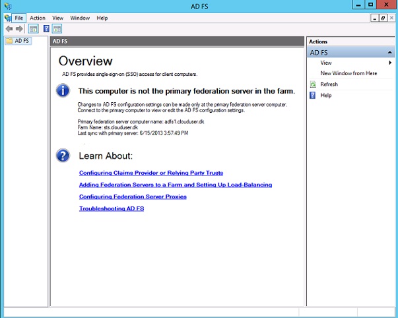Select the AD FS folder in the tree

[18, 41]
